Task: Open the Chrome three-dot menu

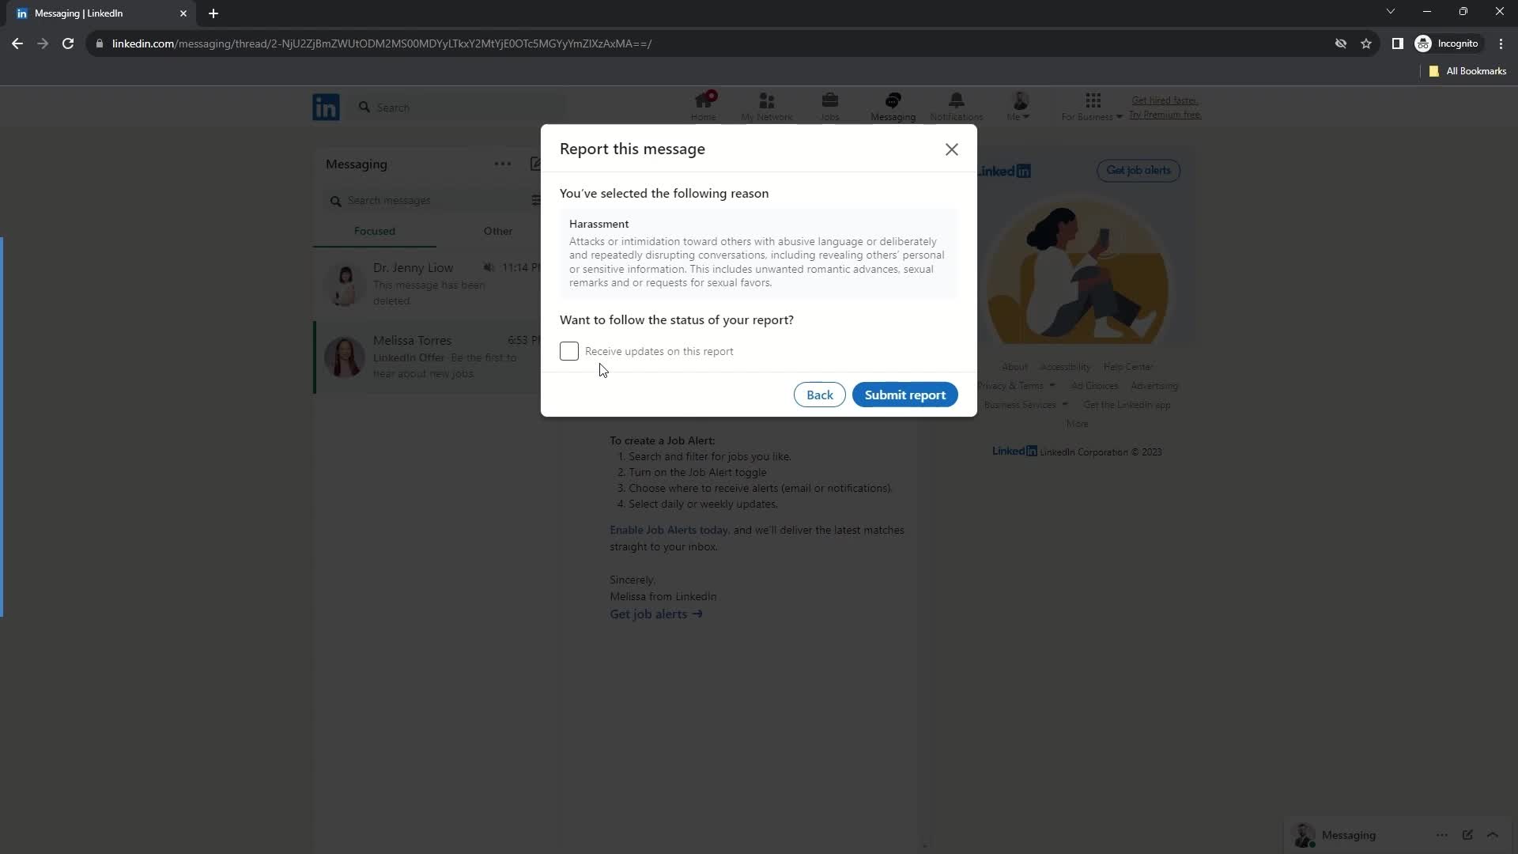Action: (x=1501, y=43)
